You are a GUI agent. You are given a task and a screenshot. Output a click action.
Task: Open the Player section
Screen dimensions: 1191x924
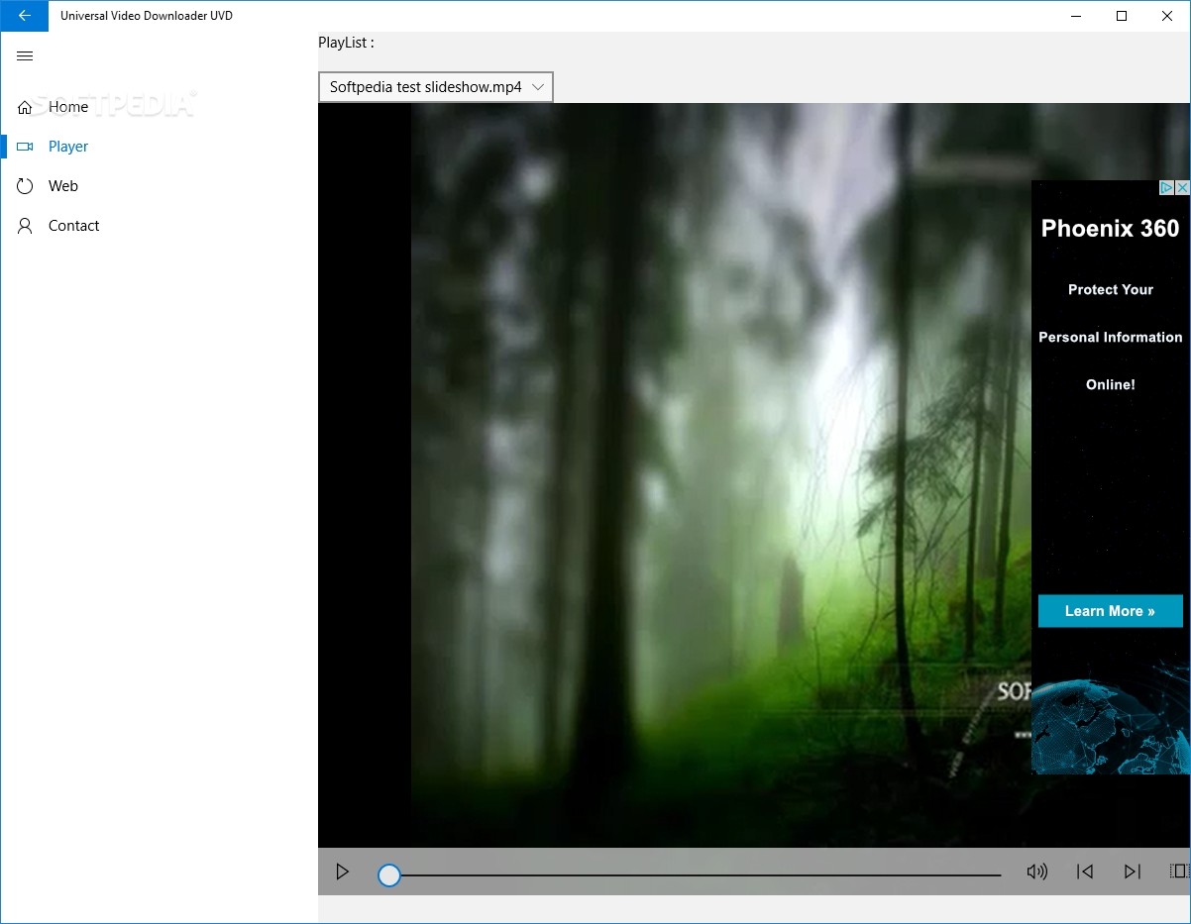159,147
